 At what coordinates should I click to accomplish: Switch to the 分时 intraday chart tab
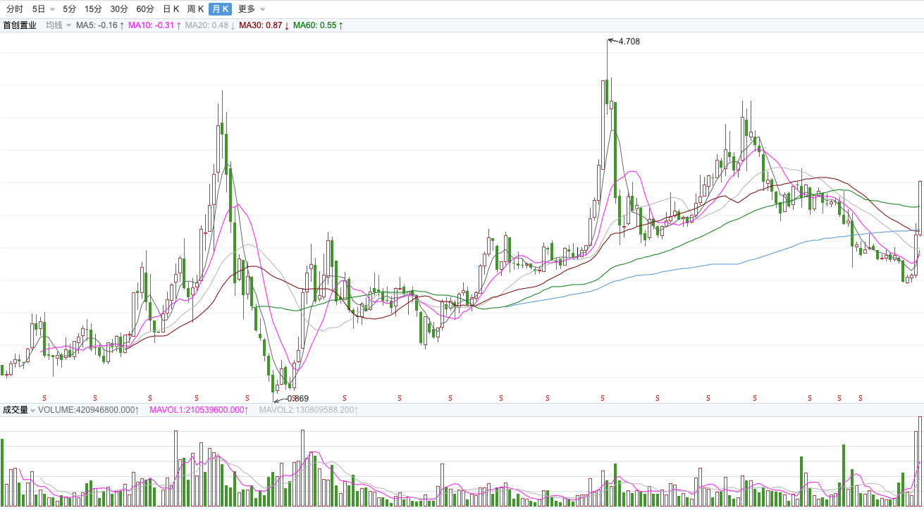pyautogui.click(x=15, y=9)
